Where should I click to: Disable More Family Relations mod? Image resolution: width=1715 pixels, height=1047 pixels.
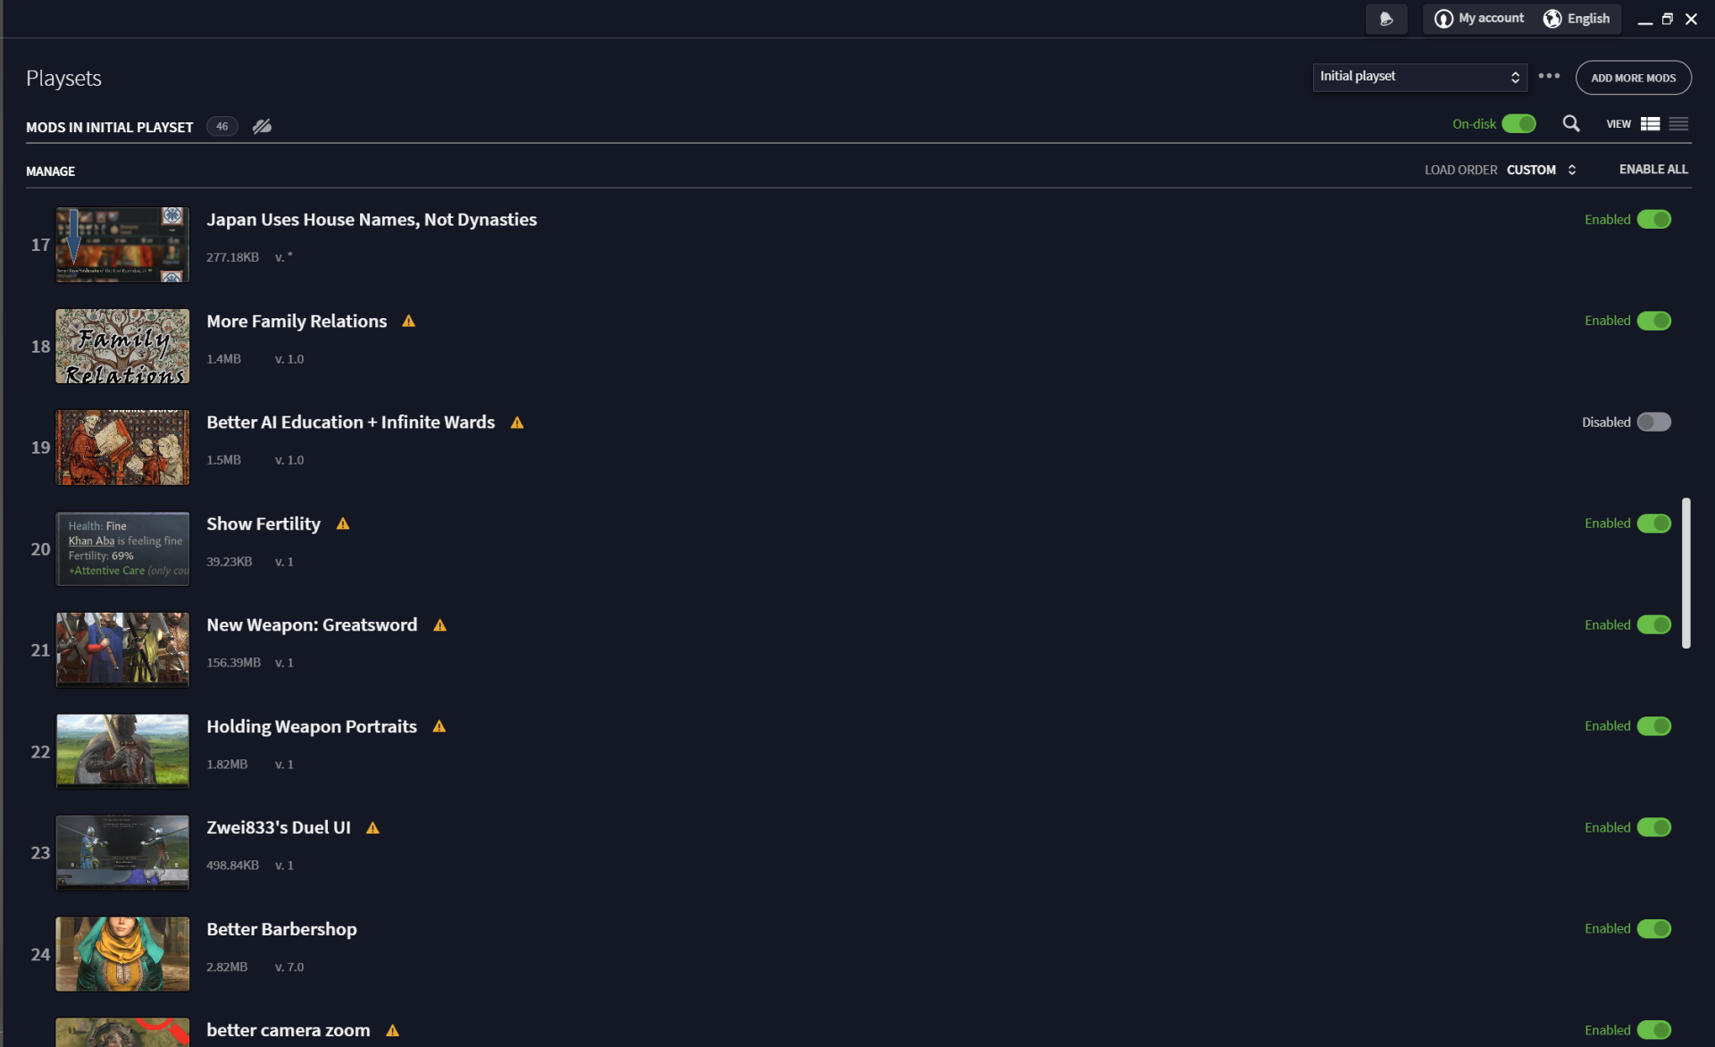pos(1653,321)
